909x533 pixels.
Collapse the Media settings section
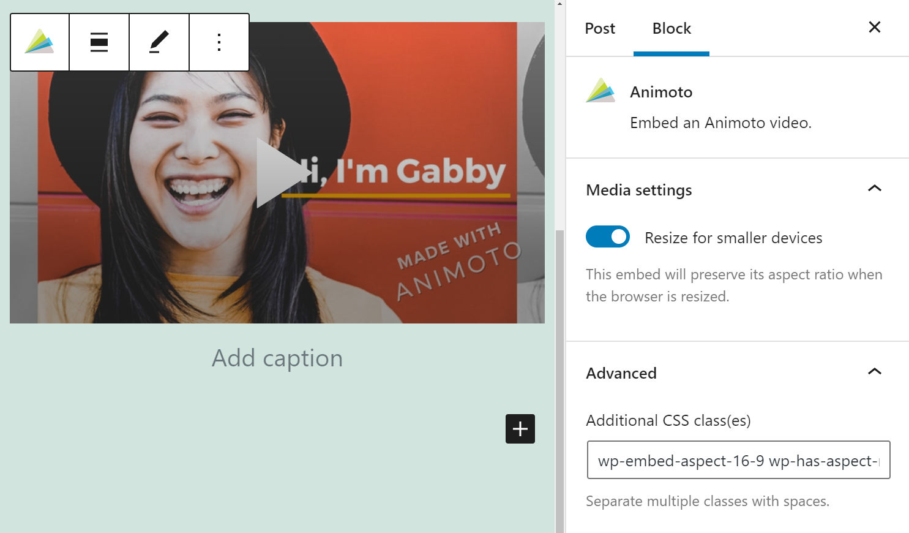875,189
